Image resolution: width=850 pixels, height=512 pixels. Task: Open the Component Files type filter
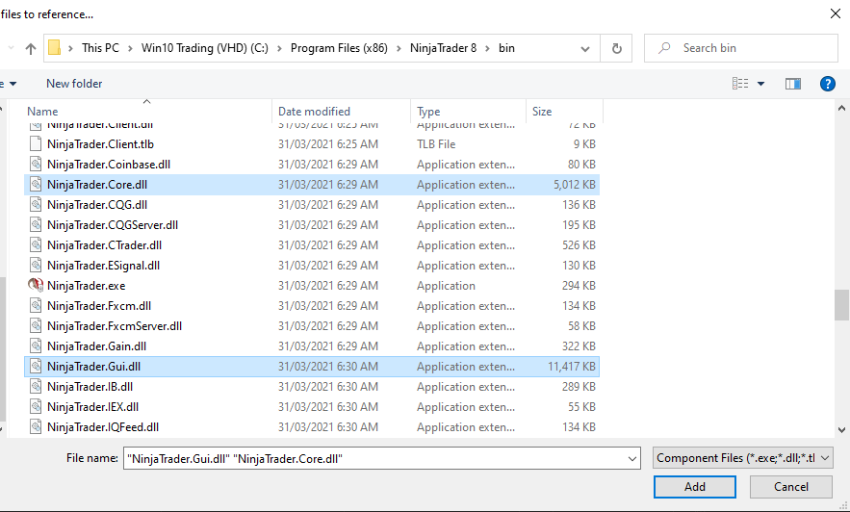743,458
